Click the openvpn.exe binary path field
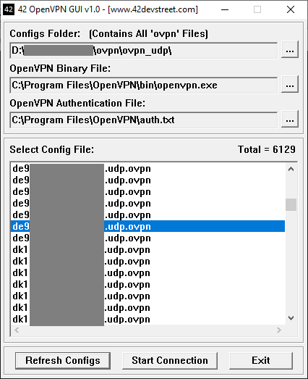 click(x=143, y=86)
